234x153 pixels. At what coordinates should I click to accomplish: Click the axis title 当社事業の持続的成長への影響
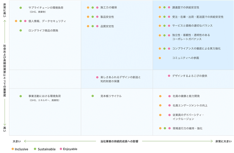coord(119,142)
